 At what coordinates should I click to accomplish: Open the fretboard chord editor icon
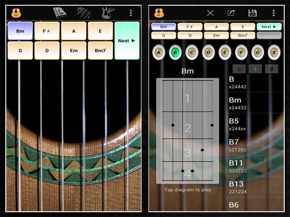pos(84,13)
